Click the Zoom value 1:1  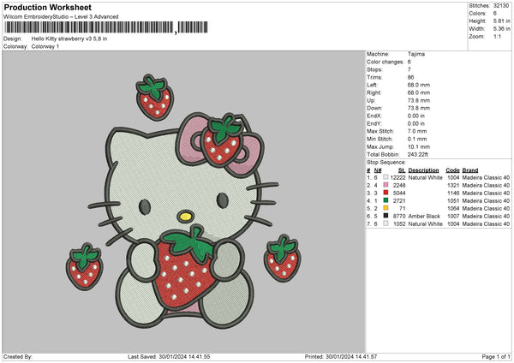coord(497,37)
